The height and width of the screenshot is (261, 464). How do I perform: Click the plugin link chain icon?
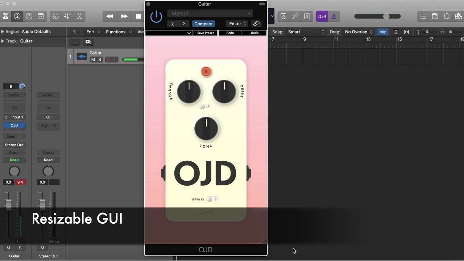[x=256, y=24]
